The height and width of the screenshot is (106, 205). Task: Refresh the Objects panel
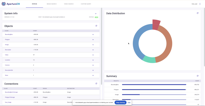pyautogui.click(x=96, y=26)
